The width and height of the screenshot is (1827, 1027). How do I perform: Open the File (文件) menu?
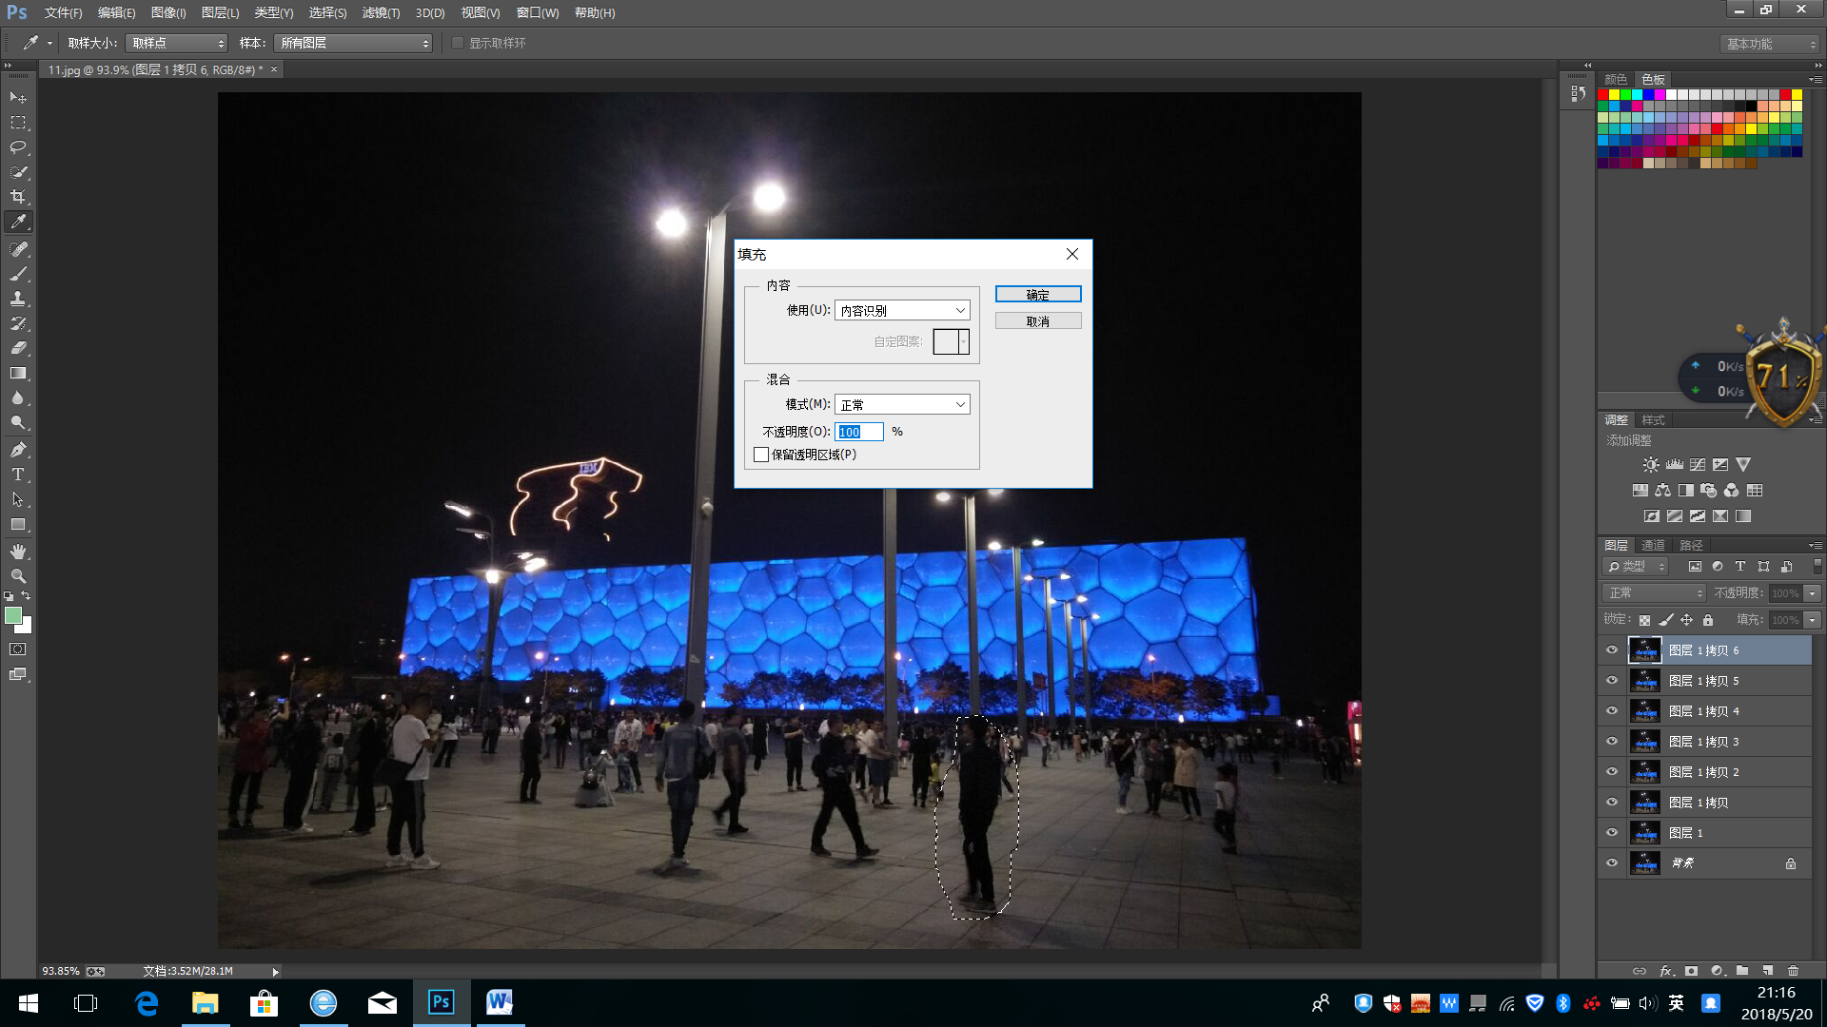pyautogui.click(x=63, y=13)
